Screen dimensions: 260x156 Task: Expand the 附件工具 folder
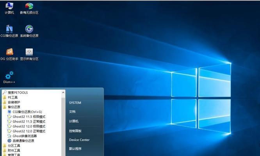12,150
